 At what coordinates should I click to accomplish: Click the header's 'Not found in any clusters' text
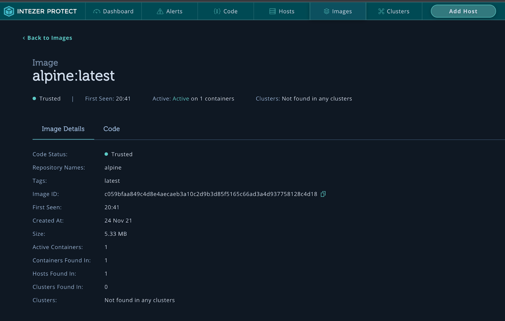coord(317,99)
